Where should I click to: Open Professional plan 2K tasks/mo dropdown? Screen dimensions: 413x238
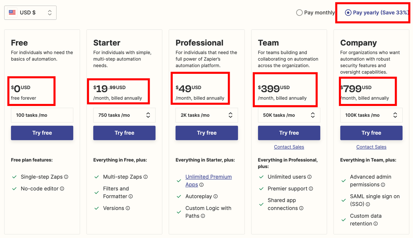coord(206,115)
